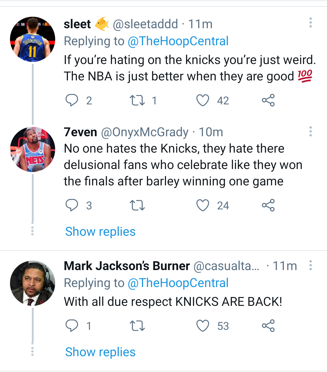
Task: Open more options menu on sleet's tweet
Action: pos(310,23)
